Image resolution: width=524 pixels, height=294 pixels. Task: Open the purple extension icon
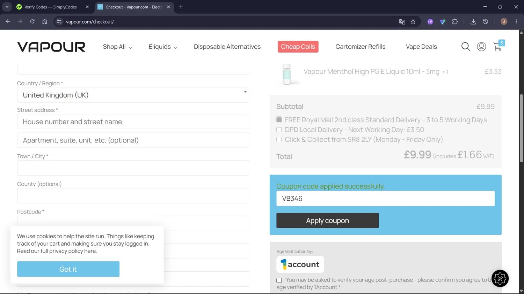point(430,22)
